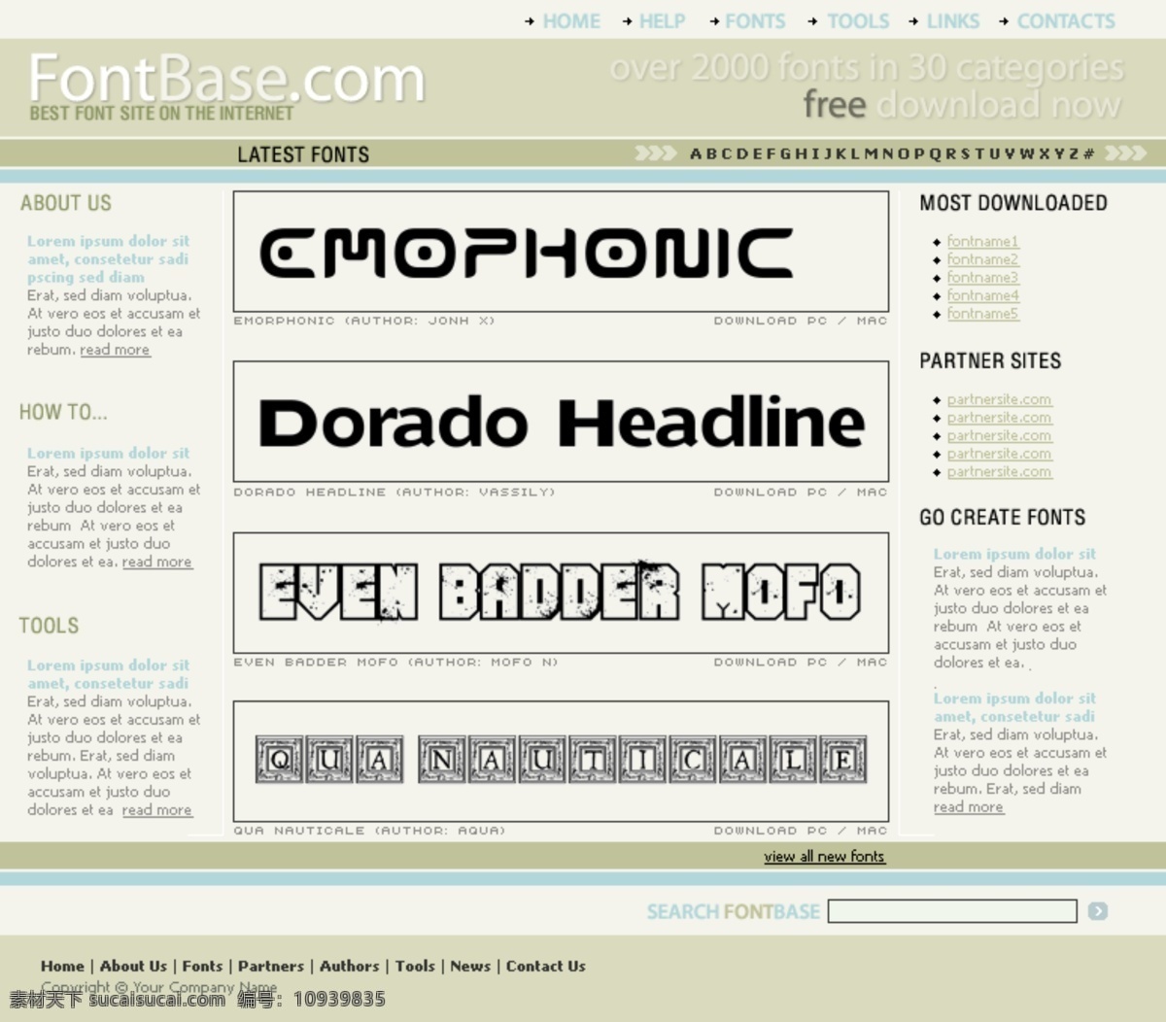Choose fontname5 under Most Downloaded
1166x1022 pixels.
(982, 314)
